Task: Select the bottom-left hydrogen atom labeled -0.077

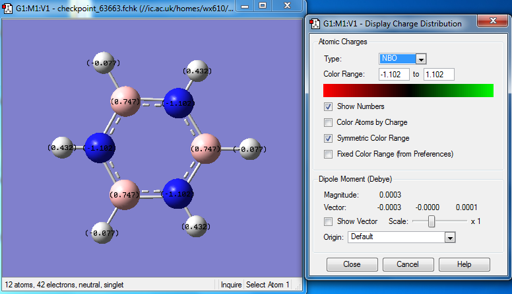Action: 102,233
